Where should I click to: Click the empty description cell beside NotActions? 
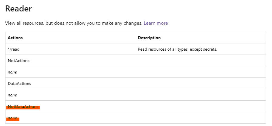[x=200, y=61]
